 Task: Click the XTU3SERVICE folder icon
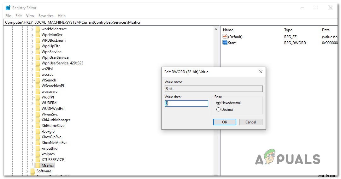pos(38,160)
